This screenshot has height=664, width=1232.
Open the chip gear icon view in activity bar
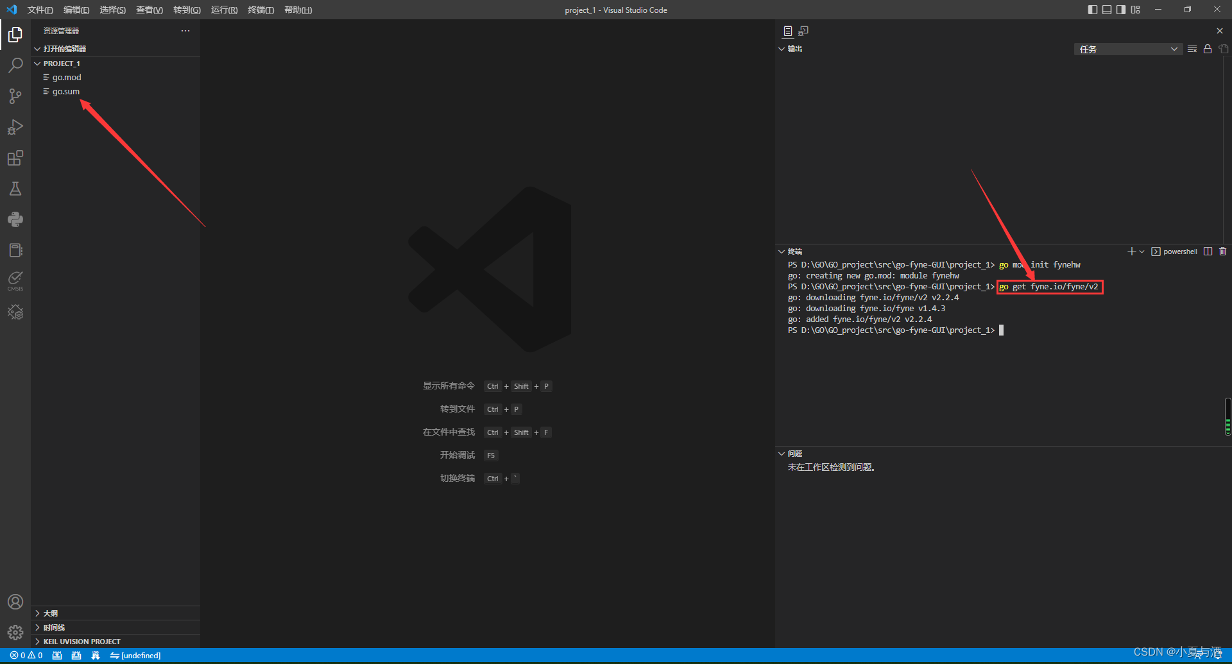tap(15, 312)
